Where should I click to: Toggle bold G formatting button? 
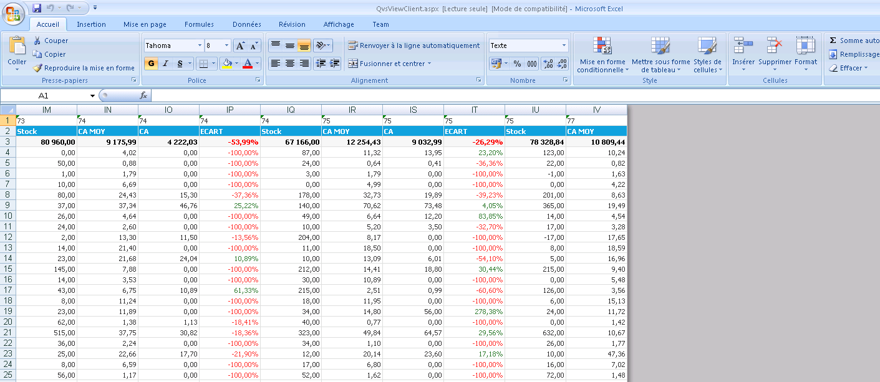click(151, 64)
